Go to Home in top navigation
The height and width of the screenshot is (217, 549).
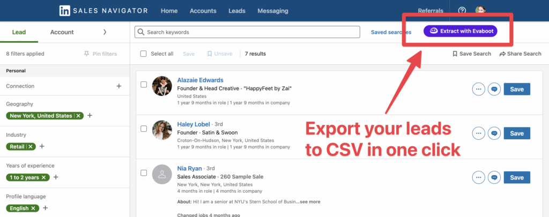[x=169, y=11]
